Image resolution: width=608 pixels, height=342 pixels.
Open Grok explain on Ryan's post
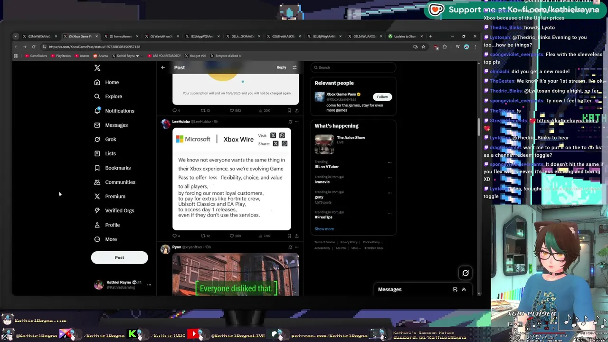click(290, 247)
